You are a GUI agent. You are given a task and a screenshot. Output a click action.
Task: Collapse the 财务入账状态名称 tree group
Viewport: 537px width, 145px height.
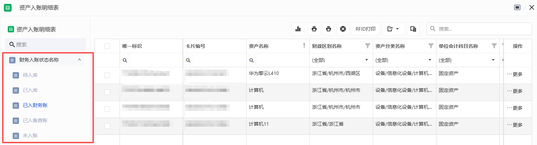79,60
